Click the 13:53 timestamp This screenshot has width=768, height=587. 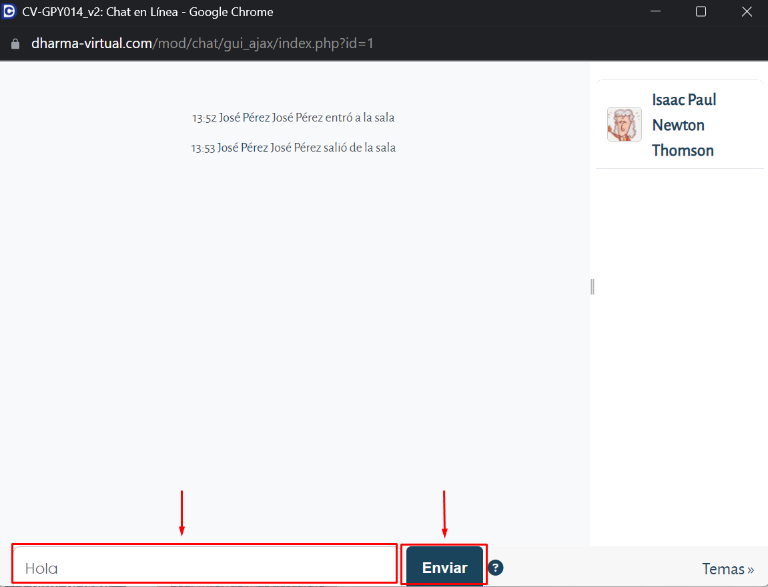click(203, 148)
